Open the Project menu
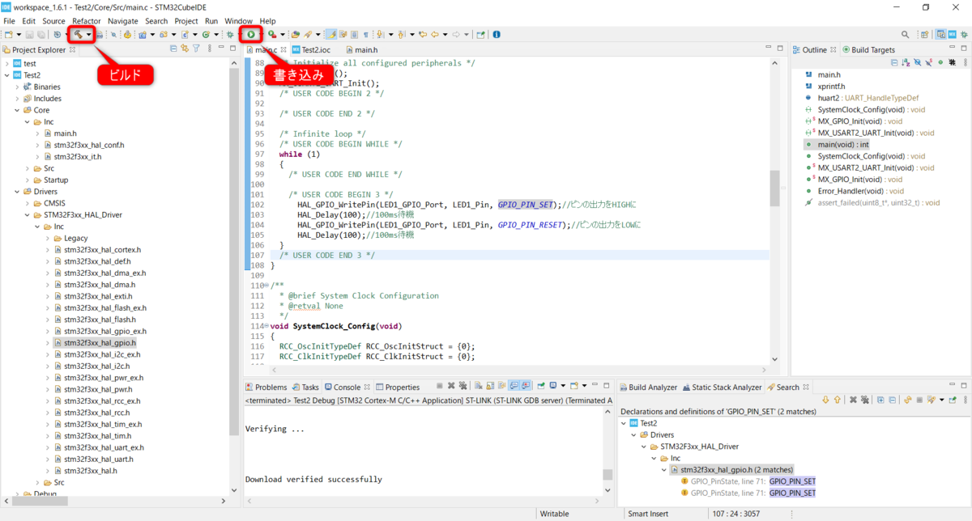Image resolution: width=972 pixels, height=521 pixels. click(x=186, y=20)
